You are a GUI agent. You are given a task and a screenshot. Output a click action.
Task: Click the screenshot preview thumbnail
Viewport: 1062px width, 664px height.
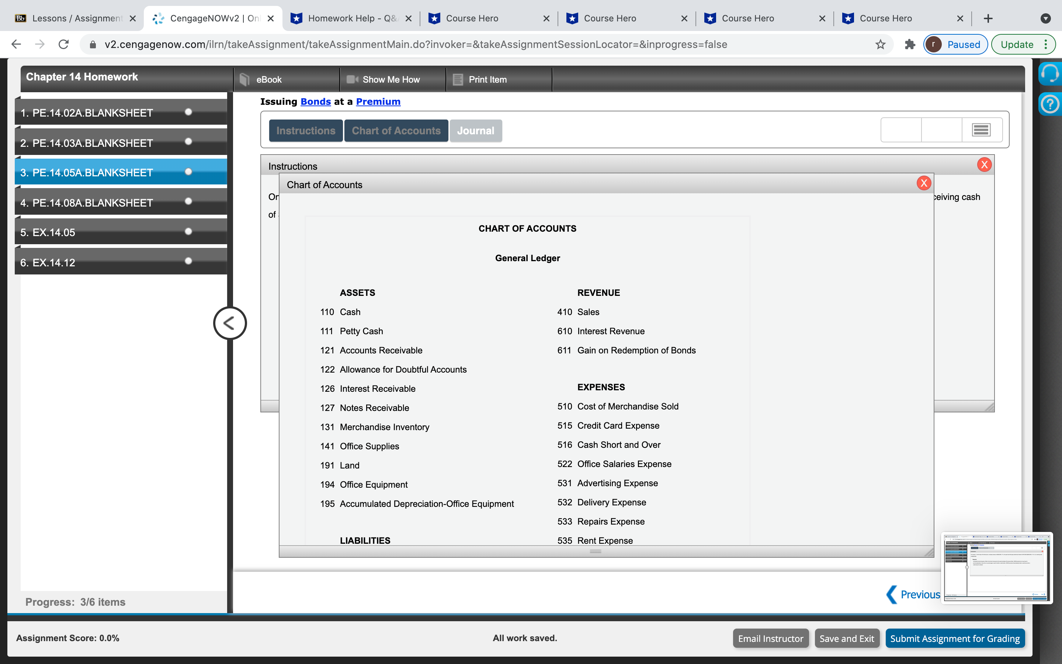[x=997, y=568]
